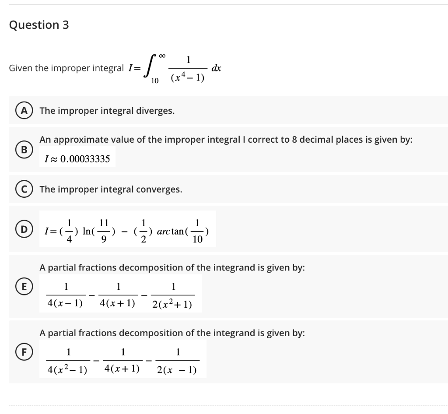448x414 pixels.
Task: Click the arctan(1/10) term in option D
Action: click(184, 231)
